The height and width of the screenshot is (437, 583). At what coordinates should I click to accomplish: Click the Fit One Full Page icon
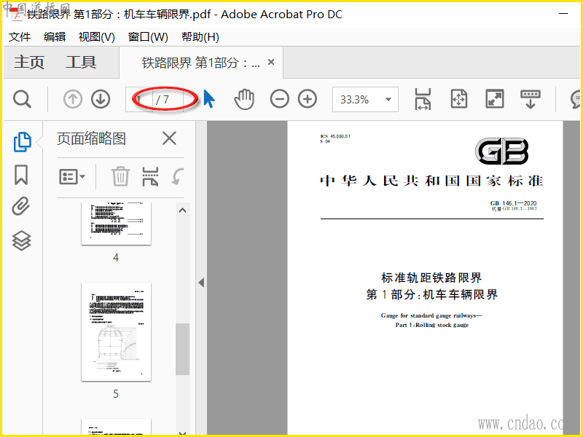pyautogui.click(x=459, y=99)
